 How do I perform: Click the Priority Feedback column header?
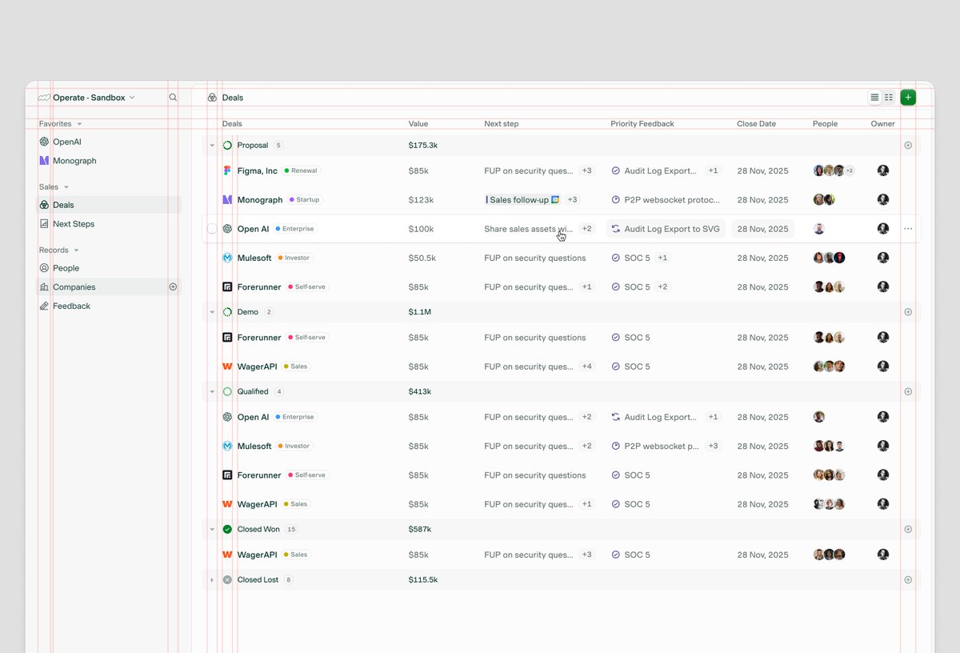coord(642,124)
